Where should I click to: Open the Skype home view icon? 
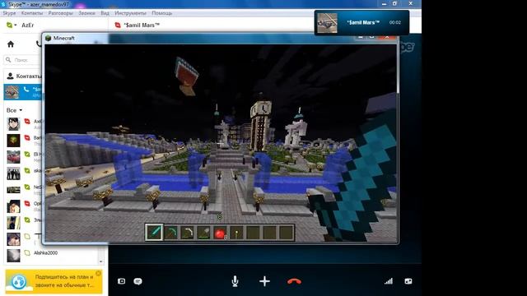(11, 44)
